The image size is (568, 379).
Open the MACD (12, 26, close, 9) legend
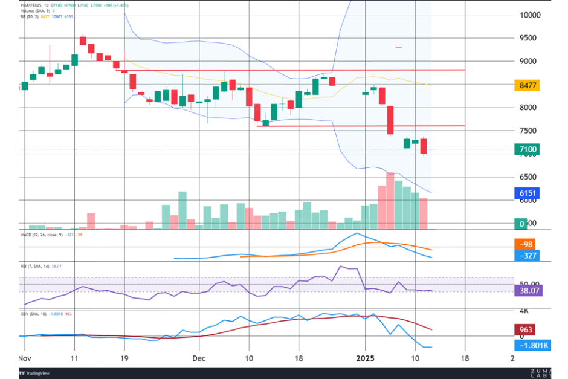[41, 235]
